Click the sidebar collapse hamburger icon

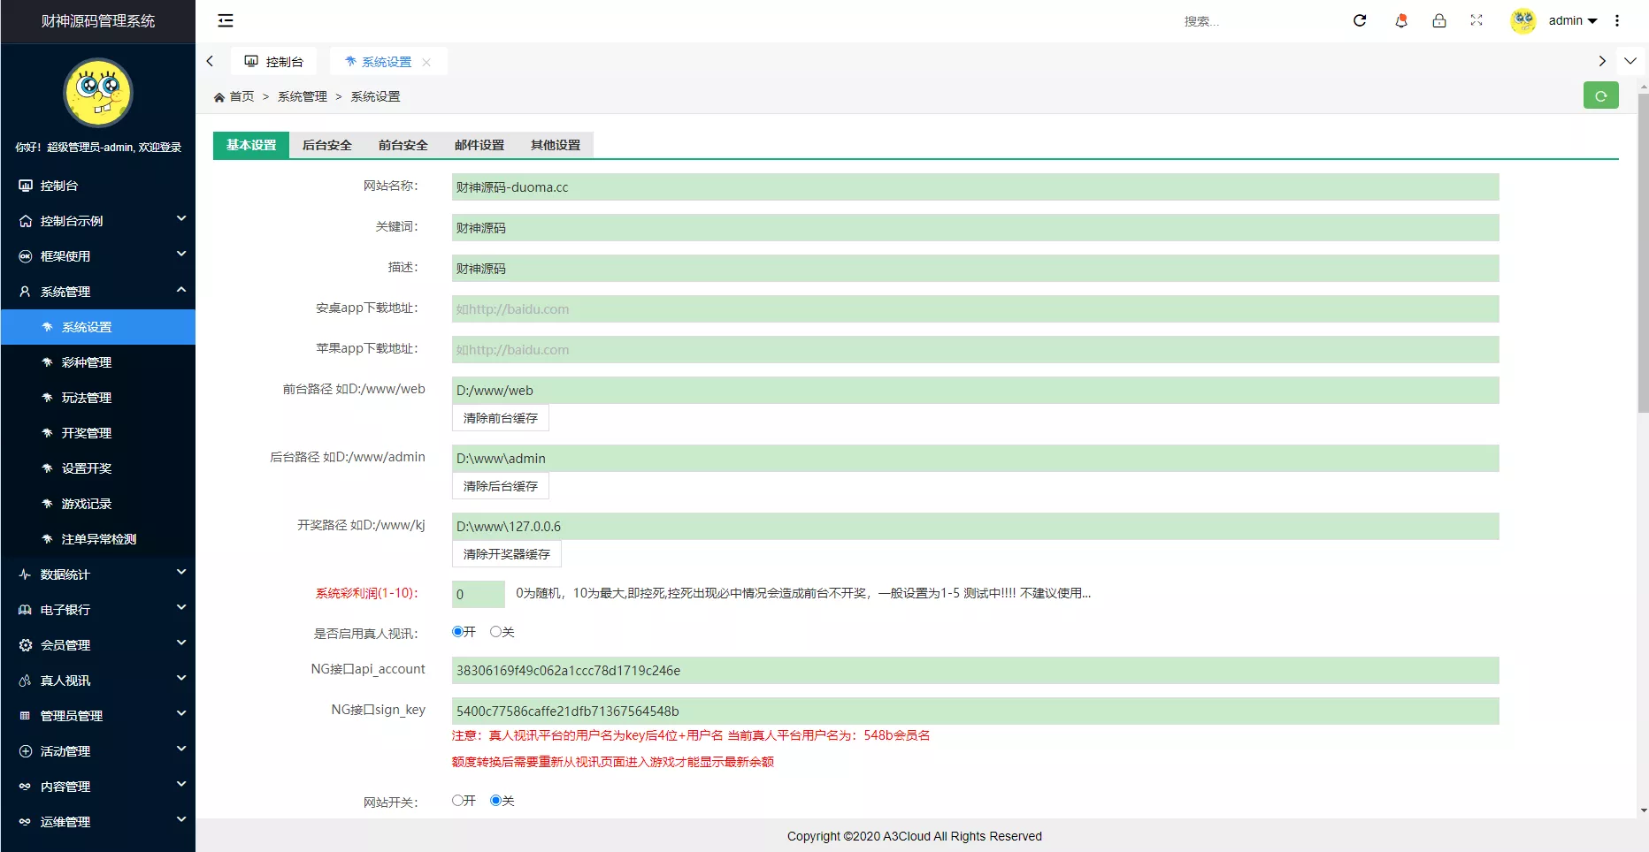point(226,20)
